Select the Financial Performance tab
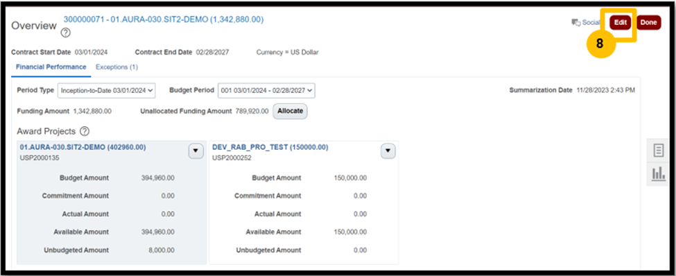The width and height of the screenshot is (676, 276). coord(51,67)
